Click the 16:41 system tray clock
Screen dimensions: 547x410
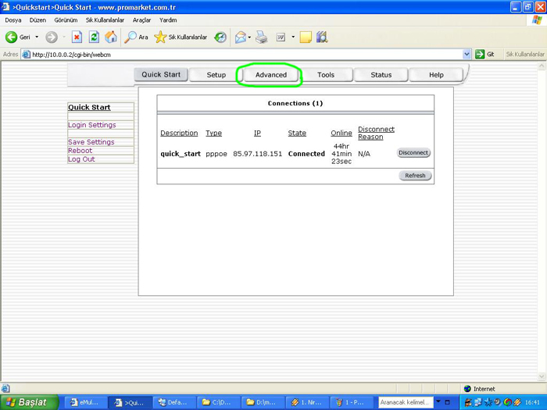tap(532, 402)
